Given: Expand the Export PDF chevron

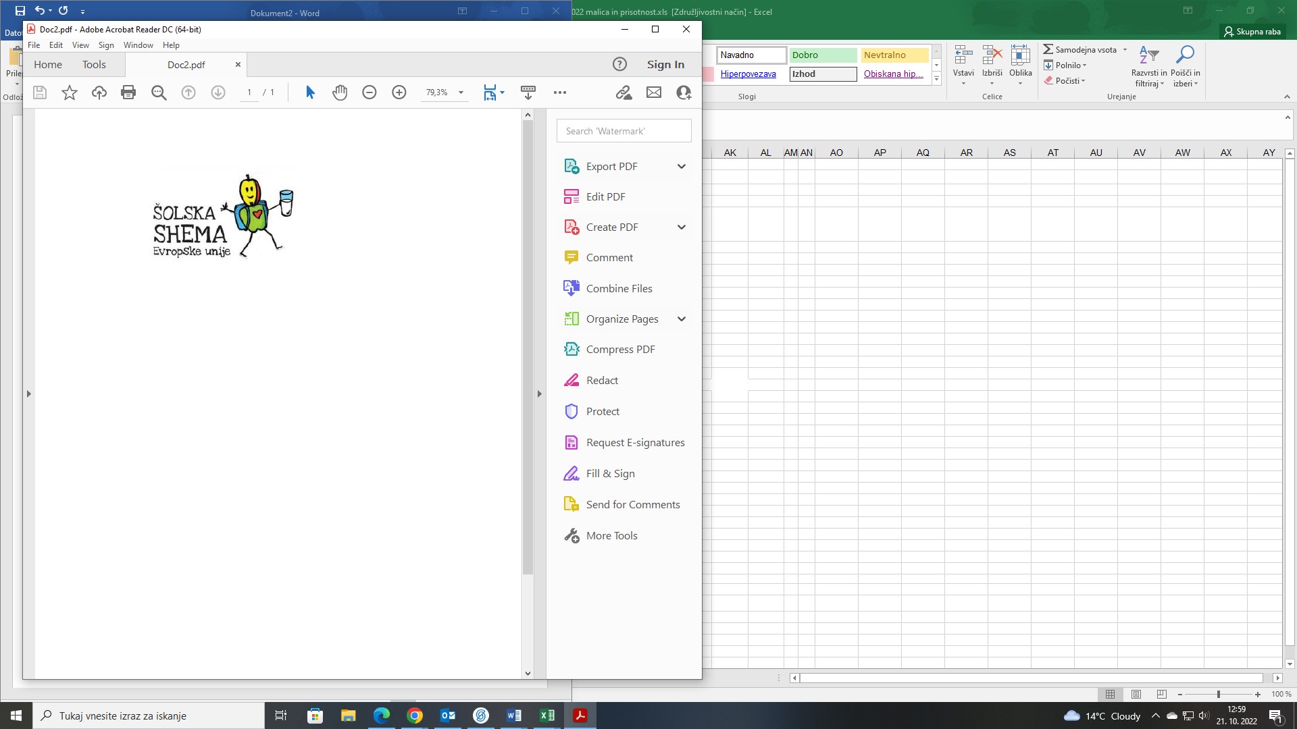Looking at the screenshot, I should [x=682, y=167].
